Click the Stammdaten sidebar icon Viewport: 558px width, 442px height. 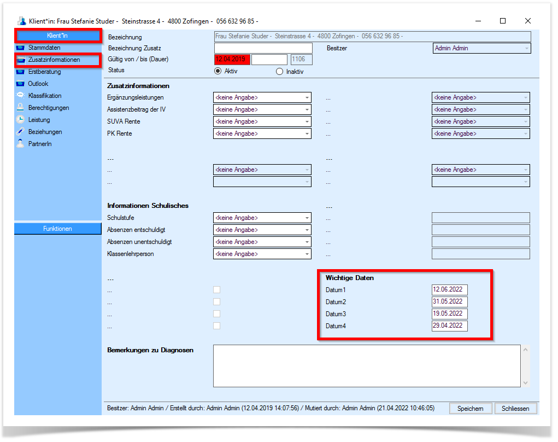[21, 48]
